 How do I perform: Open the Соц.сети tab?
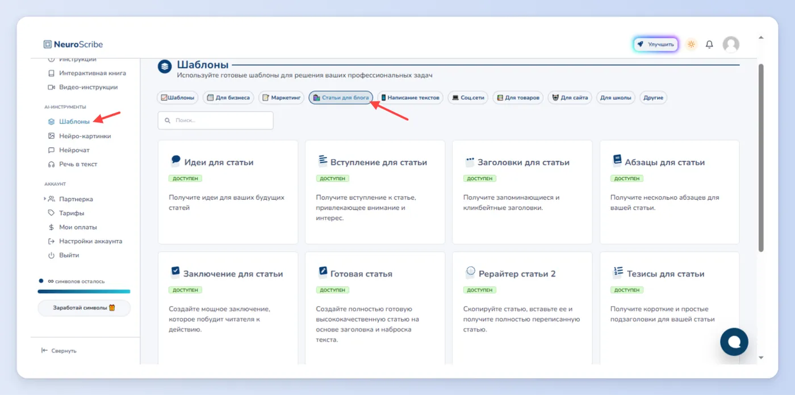(x=468, y=98)
